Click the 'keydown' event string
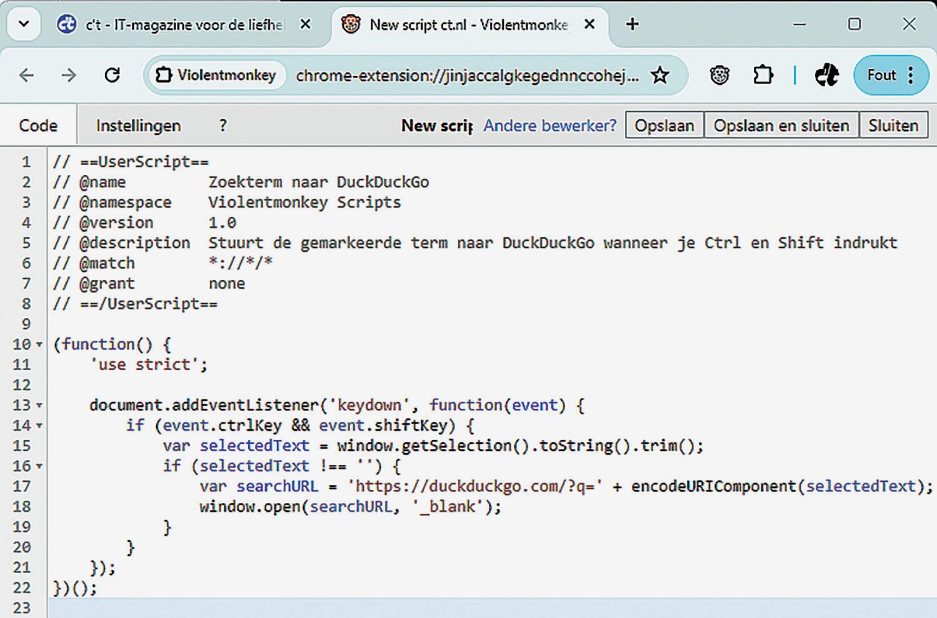 (x=369, y=405)
